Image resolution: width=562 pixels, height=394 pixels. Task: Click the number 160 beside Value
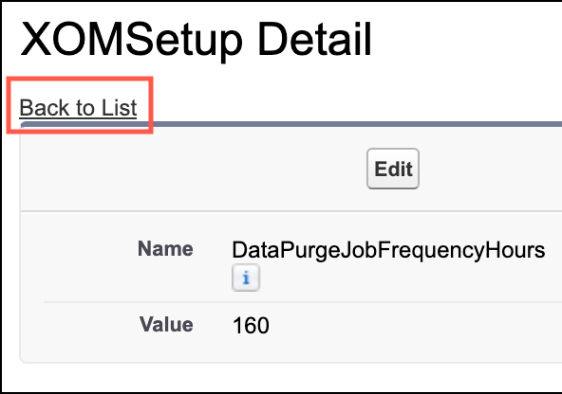251,326
